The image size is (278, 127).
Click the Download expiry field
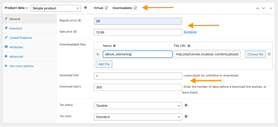138,87
